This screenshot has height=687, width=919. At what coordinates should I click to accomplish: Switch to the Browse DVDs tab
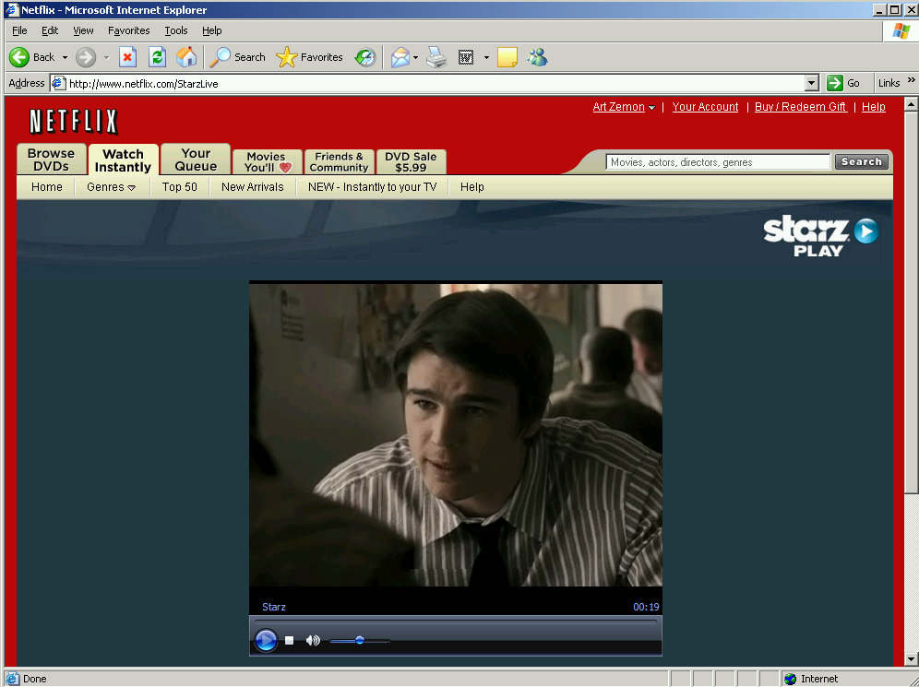[x=52, y=160]
